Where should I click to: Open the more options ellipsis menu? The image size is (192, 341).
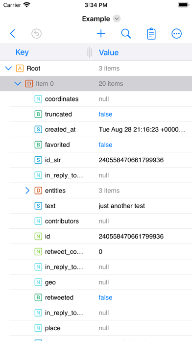tap(176, 34)
